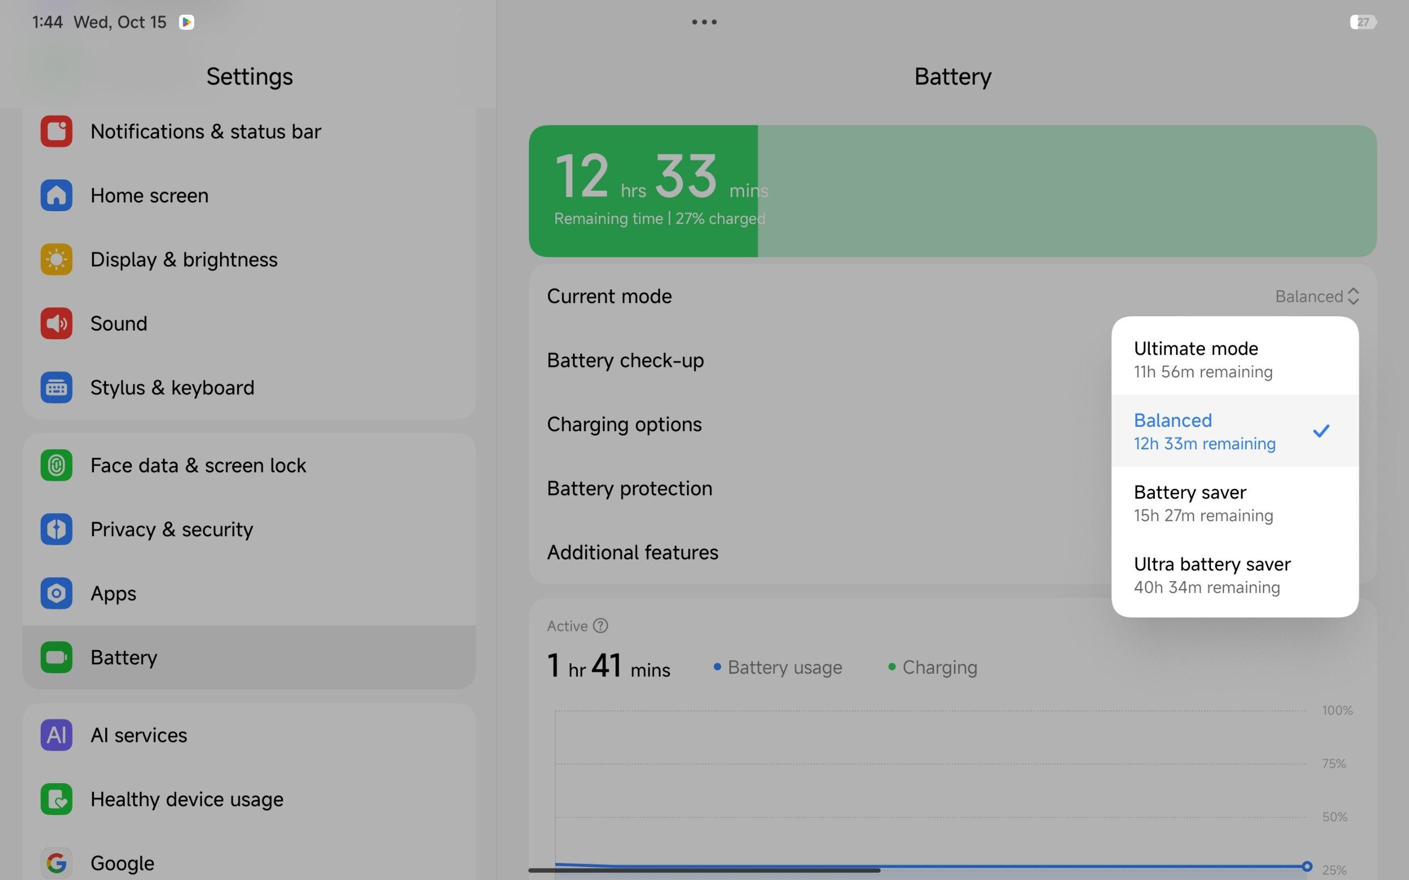Open the Apps settings entry
1409x880 pixels.
click(113, 593)
